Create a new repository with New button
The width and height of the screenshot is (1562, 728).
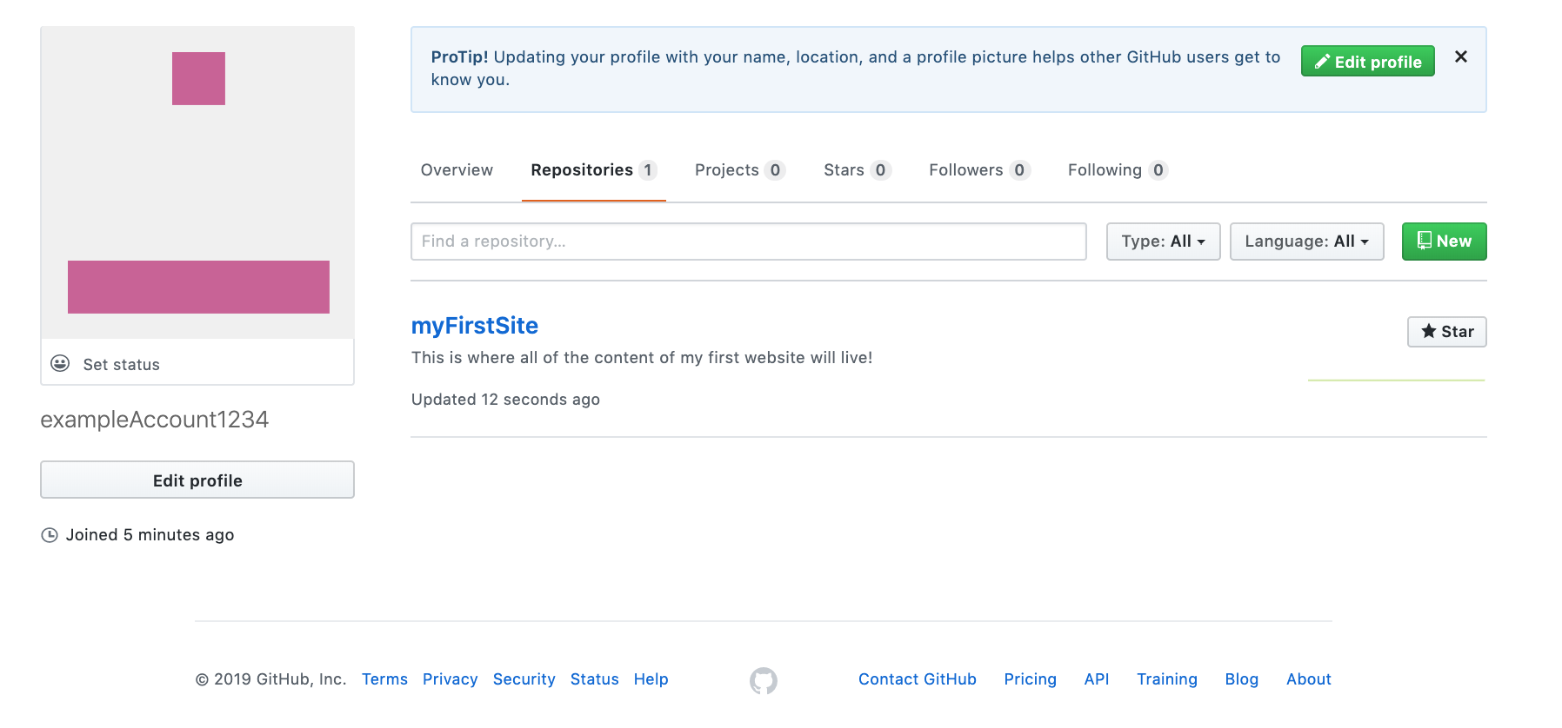(x=1444, y=242)
